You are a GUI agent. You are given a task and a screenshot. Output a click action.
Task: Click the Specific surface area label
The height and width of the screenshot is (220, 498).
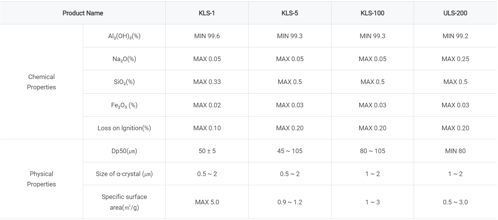(x=124, y=202)
